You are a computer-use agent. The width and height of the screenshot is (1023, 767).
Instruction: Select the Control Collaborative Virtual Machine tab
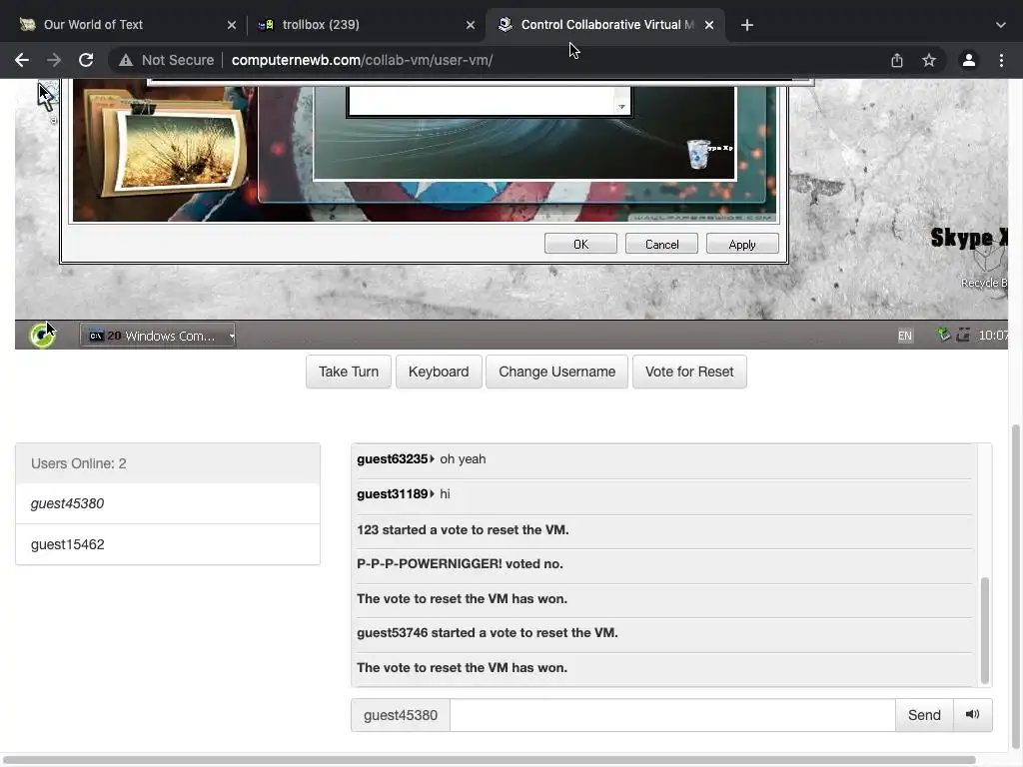(x=604, y=25)
